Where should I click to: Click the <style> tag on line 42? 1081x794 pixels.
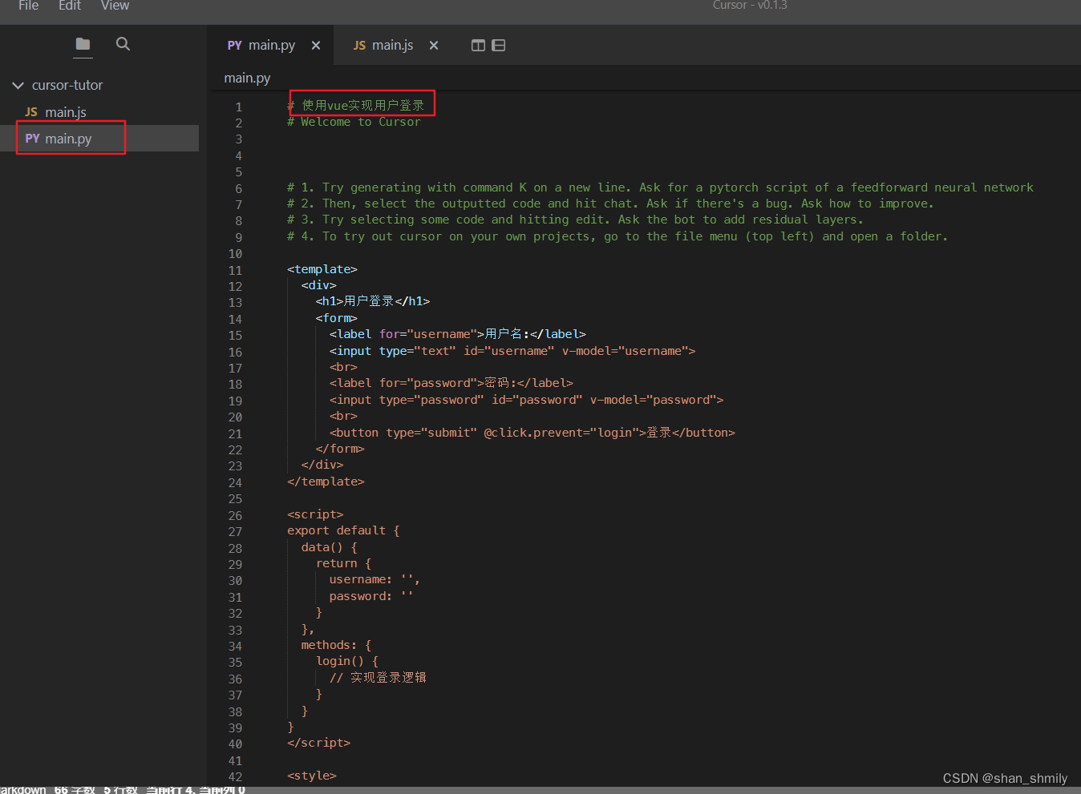pyautogui.click(x=312, y=776)
